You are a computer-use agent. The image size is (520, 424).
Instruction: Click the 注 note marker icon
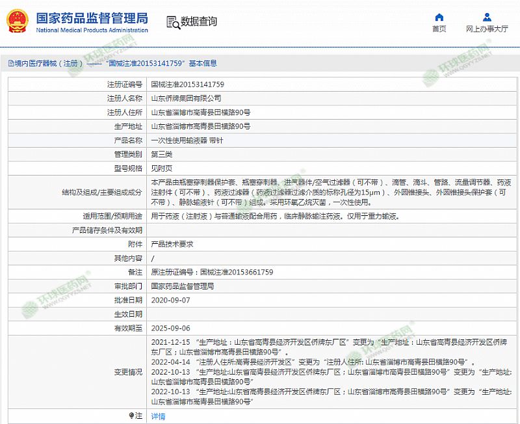tap(131, 416)
